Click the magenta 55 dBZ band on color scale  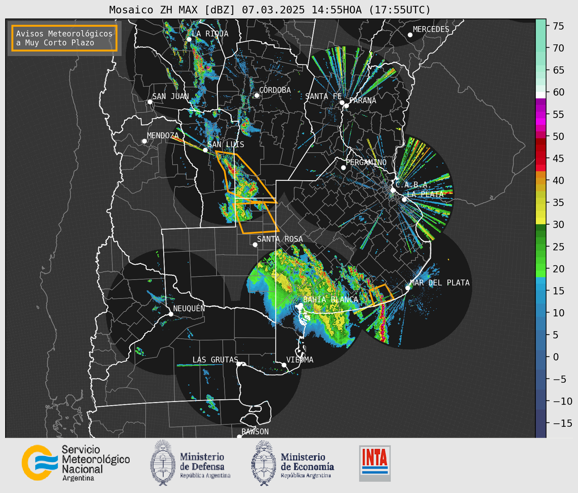541,114
